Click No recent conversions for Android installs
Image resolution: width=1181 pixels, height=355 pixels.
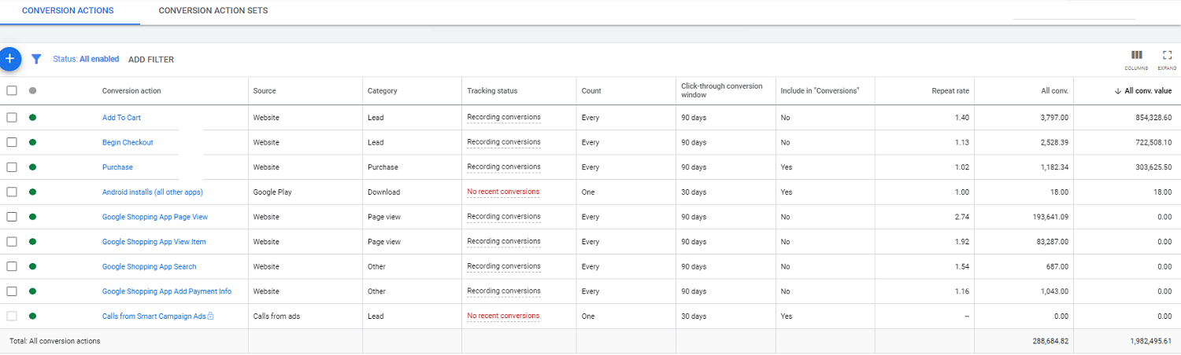point(503,192)
